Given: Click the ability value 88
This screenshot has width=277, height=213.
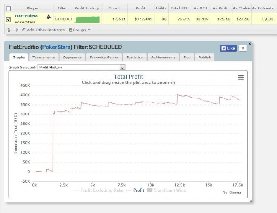Looking at the screenshot, I should point(164,19).
